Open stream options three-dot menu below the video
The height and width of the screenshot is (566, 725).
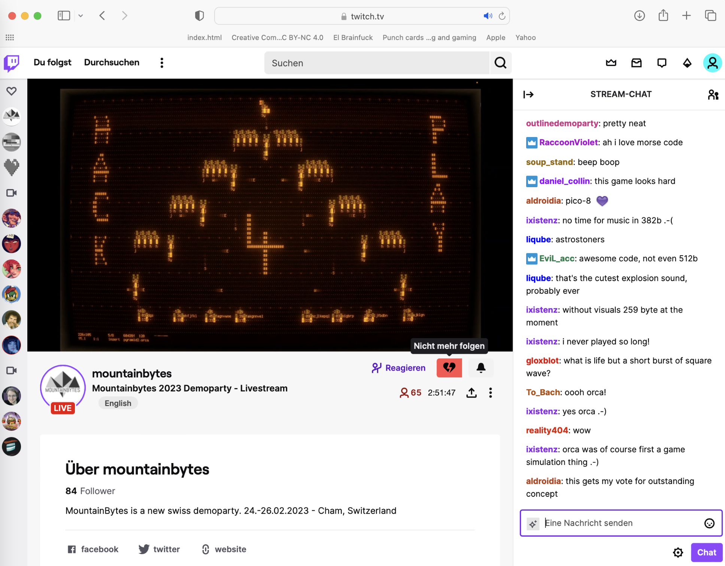[x=490, y=393]
